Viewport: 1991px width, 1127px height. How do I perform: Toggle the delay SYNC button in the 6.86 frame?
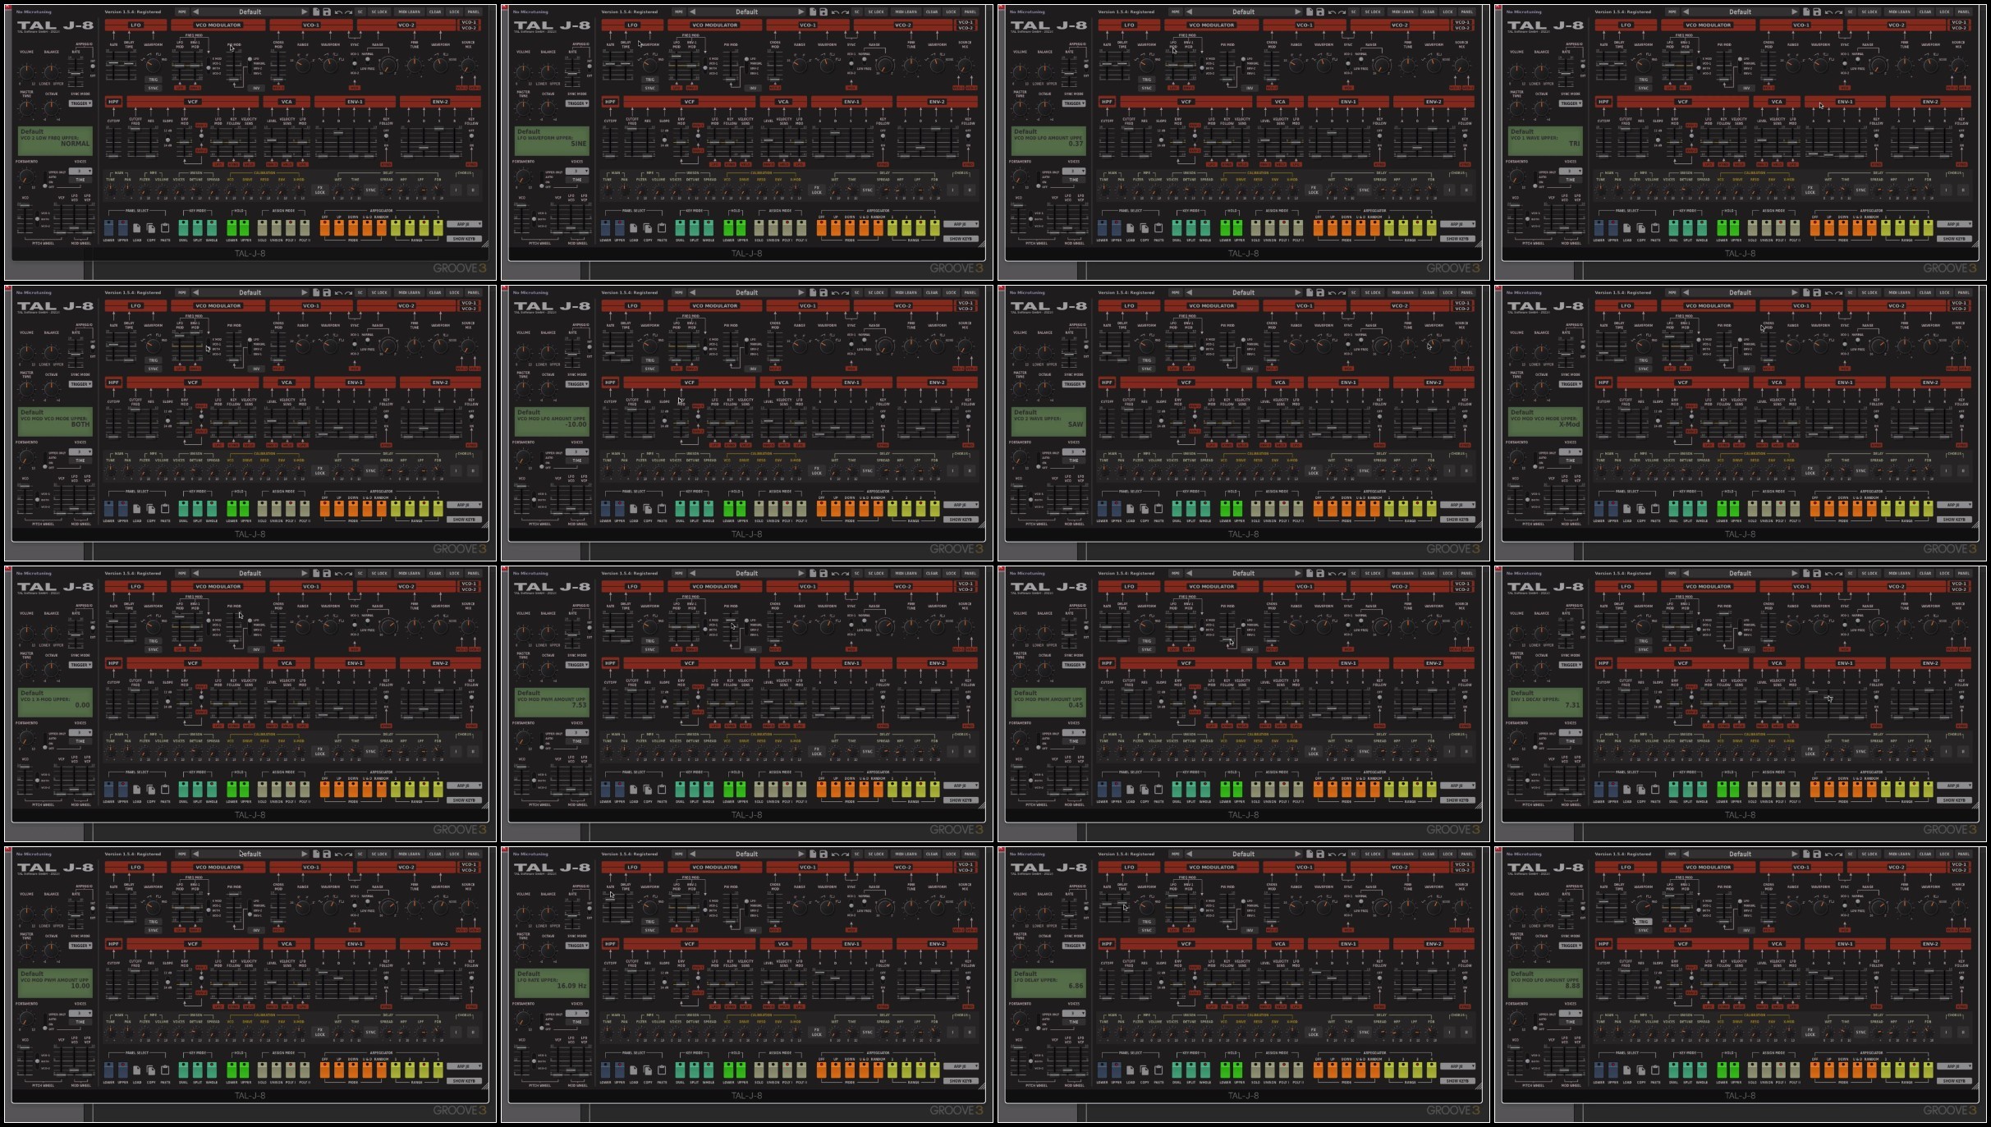1364,1032
